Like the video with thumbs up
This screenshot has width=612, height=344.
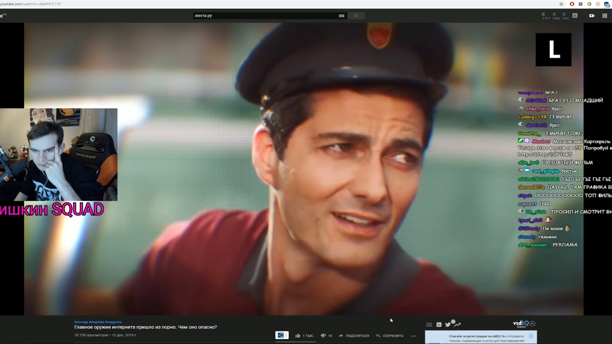304,335
